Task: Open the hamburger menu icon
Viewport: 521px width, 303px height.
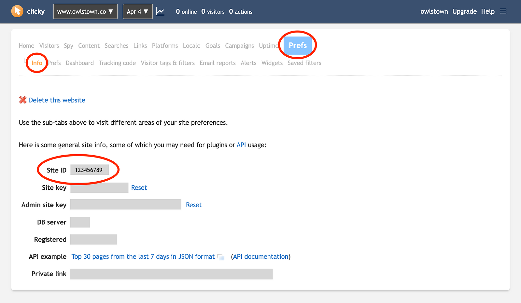Action: point(503,11)
